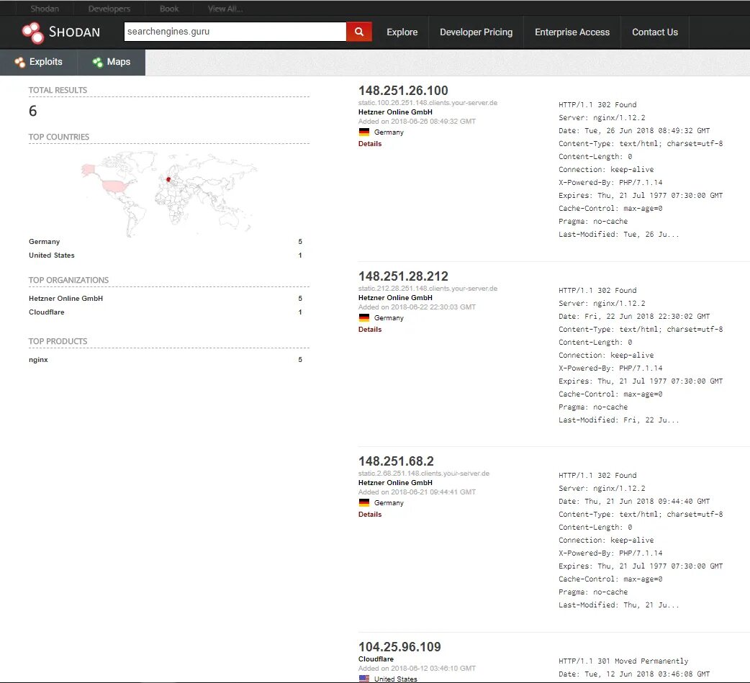Open the View All... top bar item
The image size is (750, 683).
(225, 9)
